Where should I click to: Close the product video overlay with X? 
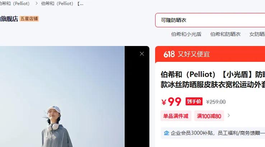coord(142,54)
